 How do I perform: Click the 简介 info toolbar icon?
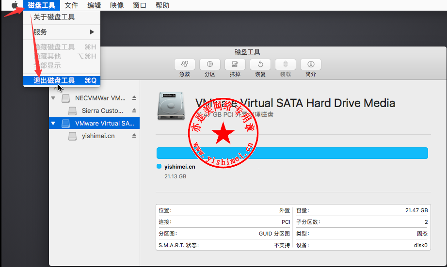click(x=311, y=64)
